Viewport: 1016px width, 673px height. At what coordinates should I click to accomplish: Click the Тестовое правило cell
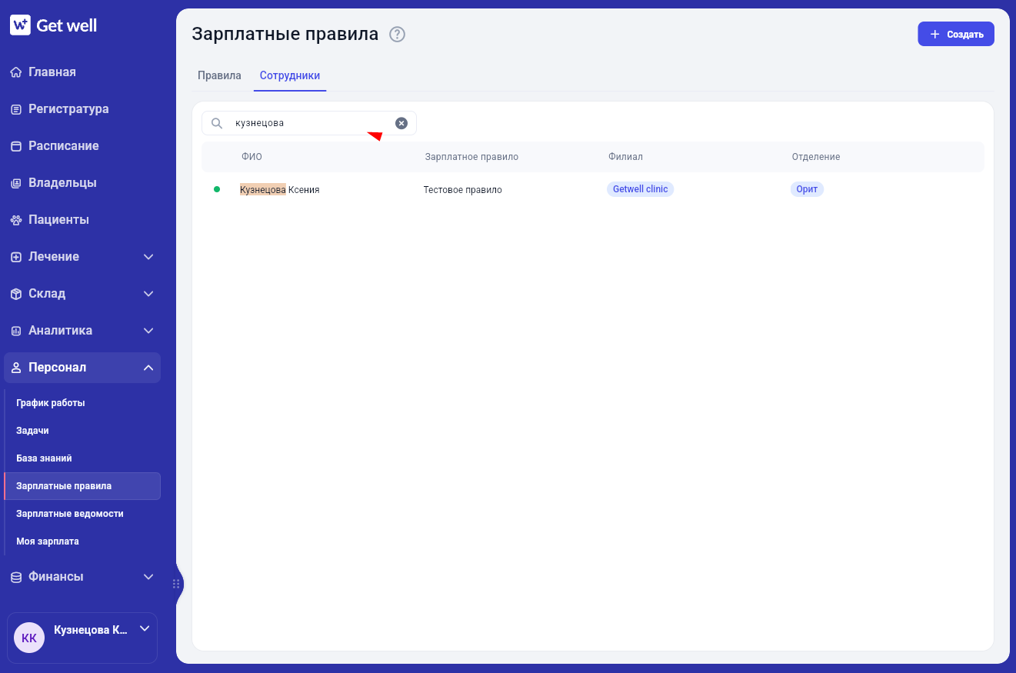[x=462, y=190]
